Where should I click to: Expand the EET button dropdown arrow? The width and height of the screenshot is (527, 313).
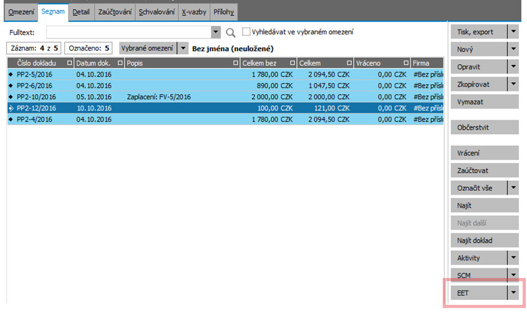[x=513, y=292]
